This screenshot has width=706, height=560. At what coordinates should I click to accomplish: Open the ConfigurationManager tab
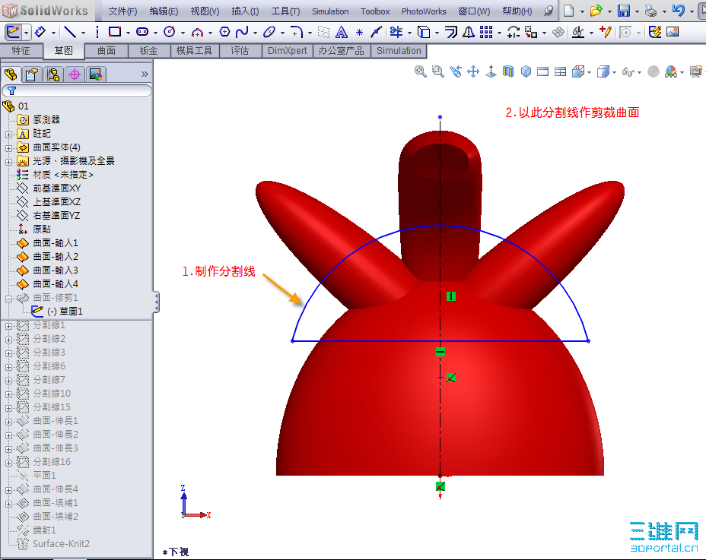[x=53, y=74]
